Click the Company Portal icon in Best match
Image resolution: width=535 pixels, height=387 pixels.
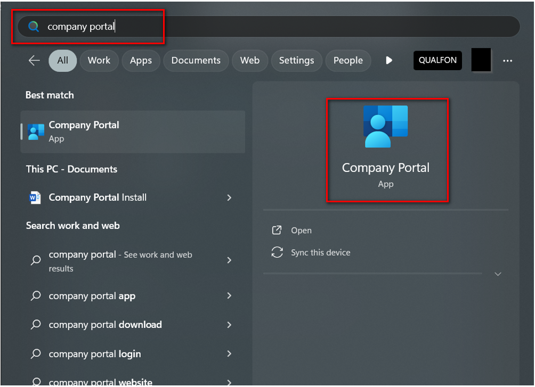36,132
